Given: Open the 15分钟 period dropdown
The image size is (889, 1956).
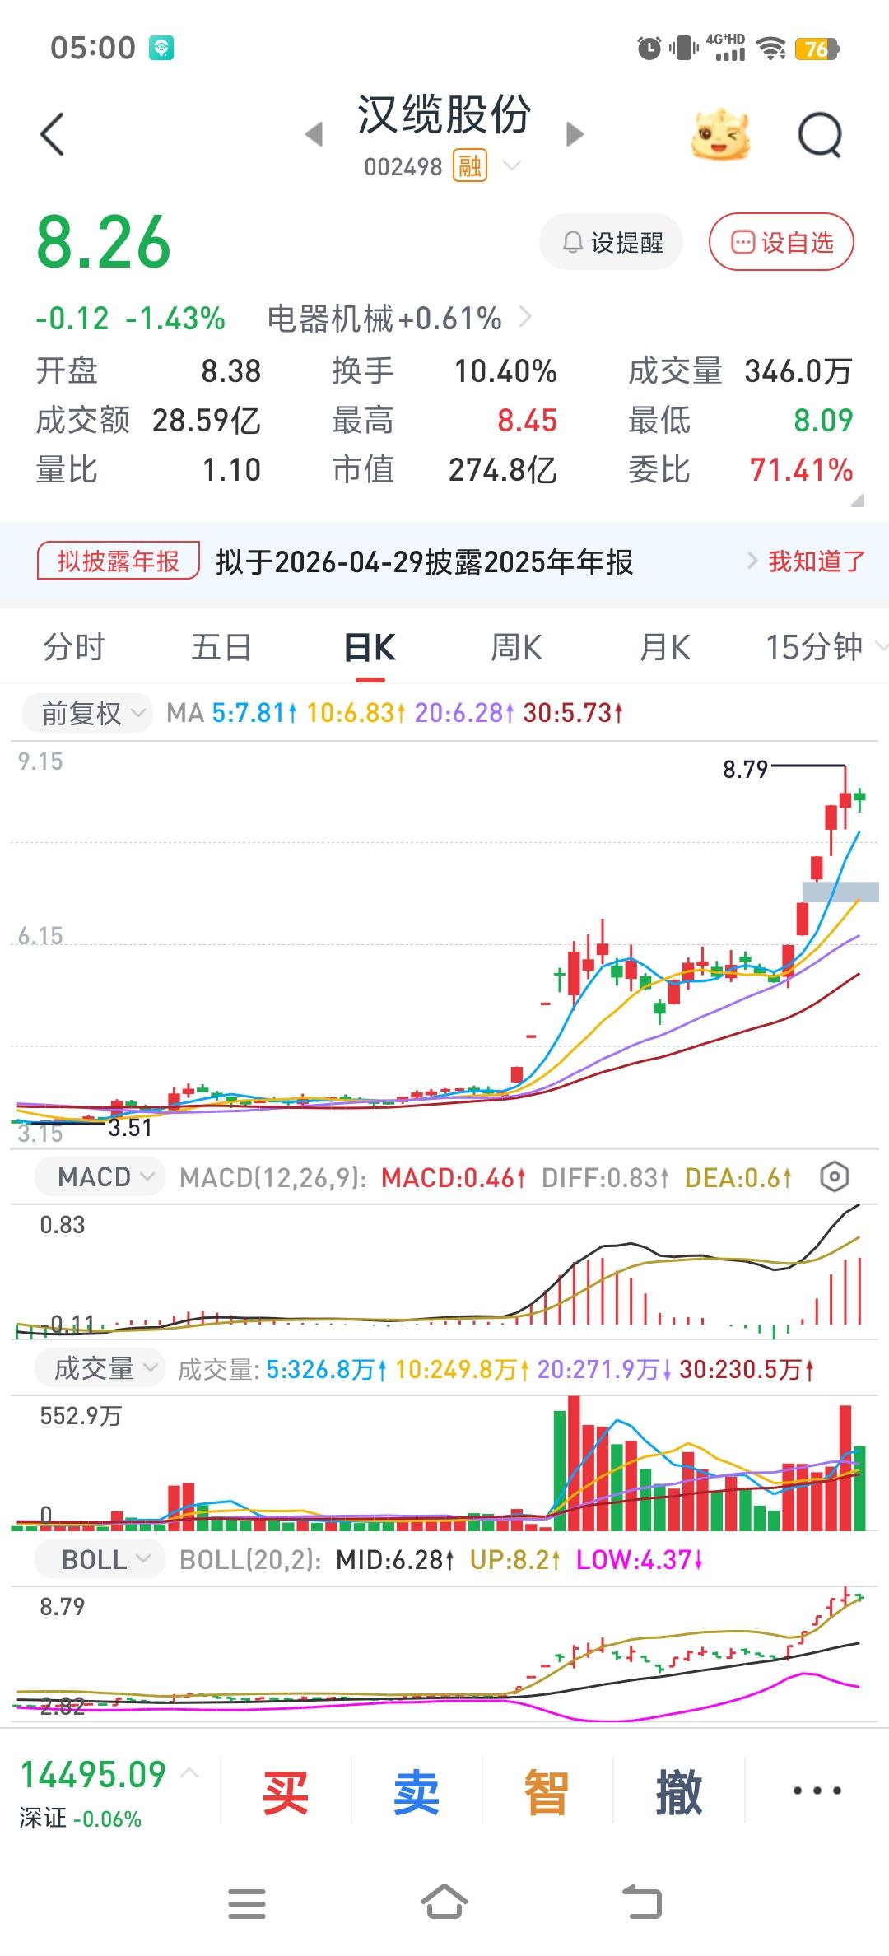Looking at the screenshot, I should coord(826,647).
